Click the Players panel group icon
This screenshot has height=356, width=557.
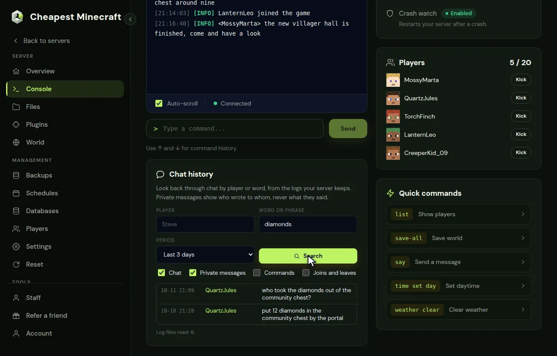tap(390, 63)
